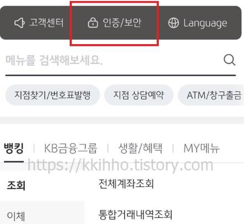The image size is (244, 224).
Task: Tap the megaphone icon beside 고객센터
Action: [x=19, y=23]
